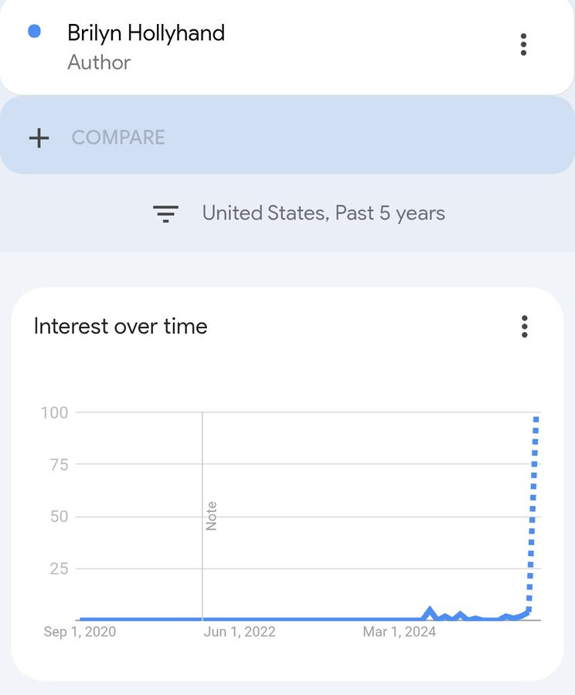Image resolution: width=575 pixels, height=695 pixels.
Task: Click the COMPARE button to add a search term
Action: [117, 137]
